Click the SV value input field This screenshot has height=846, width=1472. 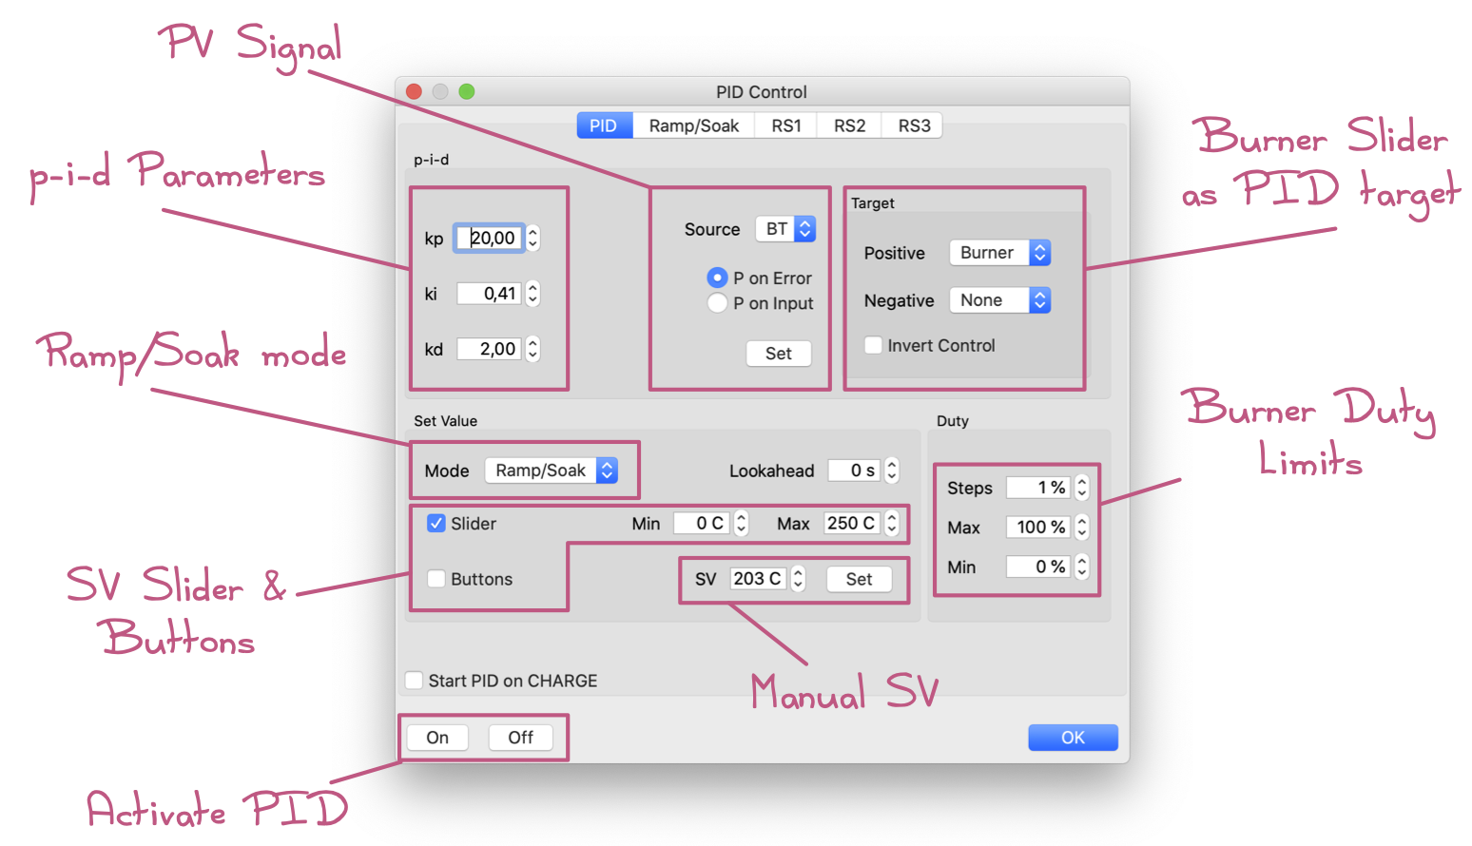click(x=759, y=578)
